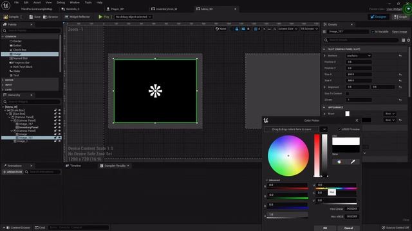412x231 pixels.
Task: Add a new animation with +Animation
Action: [12, 172]
